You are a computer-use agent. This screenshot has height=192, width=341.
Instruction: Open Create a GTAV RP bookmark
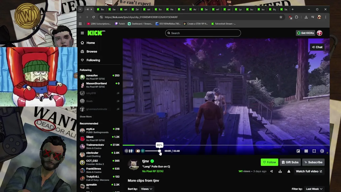tap(196, 24)
